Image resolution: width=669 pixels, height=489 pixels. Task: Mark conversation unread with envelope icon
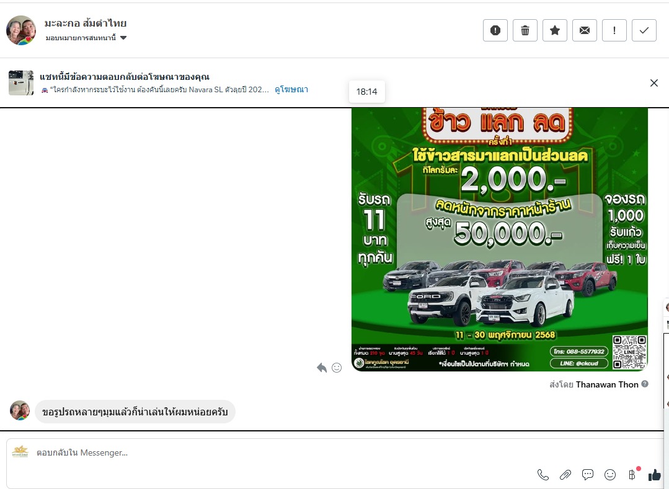click(x=585, y=30)
